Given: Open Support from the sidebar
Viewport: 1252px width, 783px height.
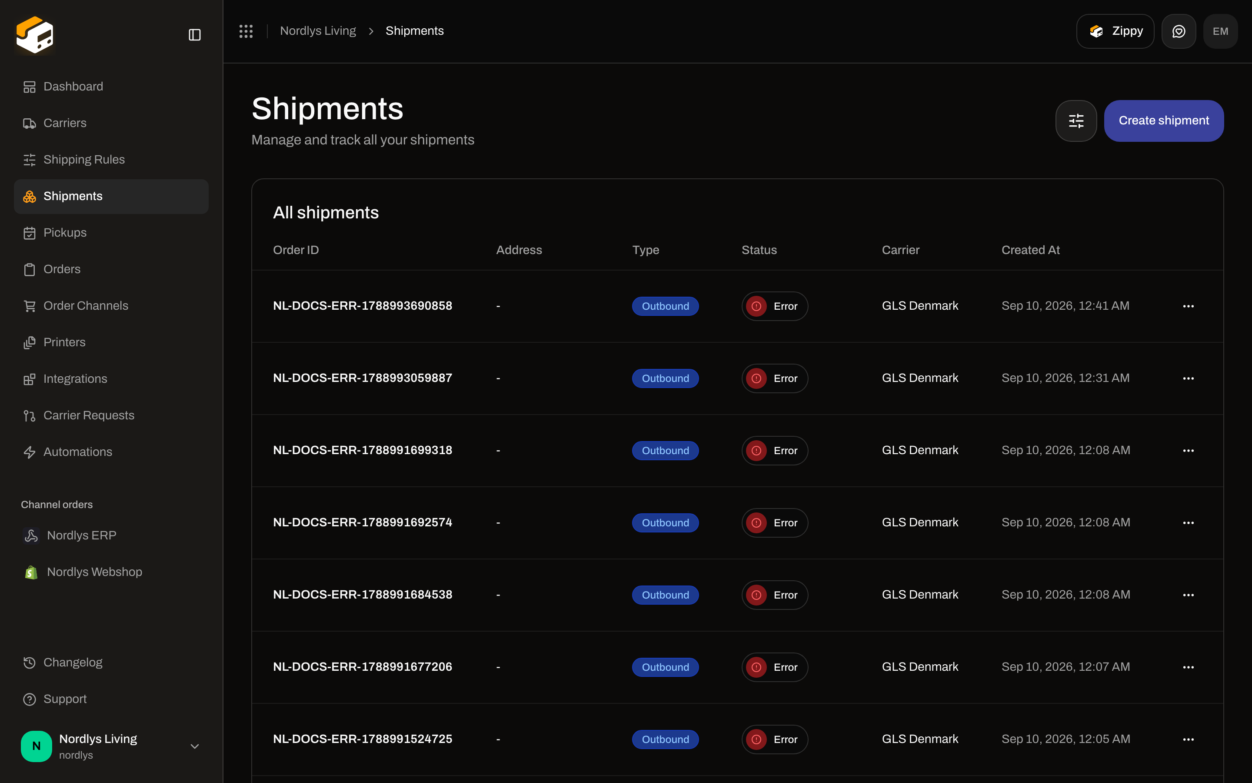Looking at the screenshot, I should pyautogui.click(x=111, y=699).
